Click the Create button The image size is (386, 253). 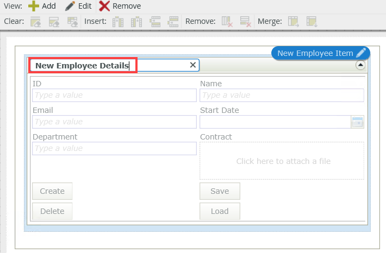[52, 191]
